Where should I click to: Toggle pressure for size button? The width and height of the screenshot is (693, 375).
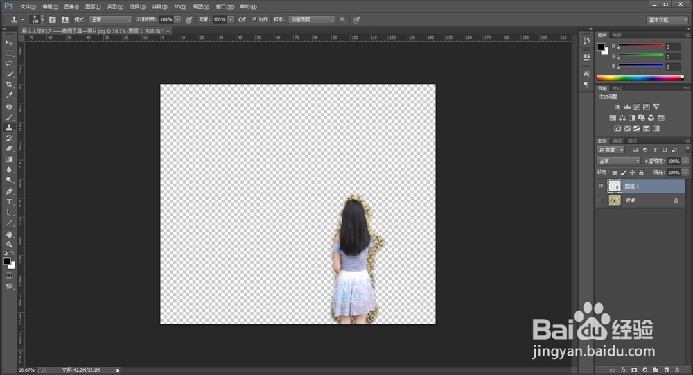coord(357,19)
